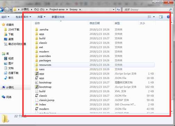Screen dimensions: 175x126
Task: Select the app JSON file icon
Action: pos(37,78)
